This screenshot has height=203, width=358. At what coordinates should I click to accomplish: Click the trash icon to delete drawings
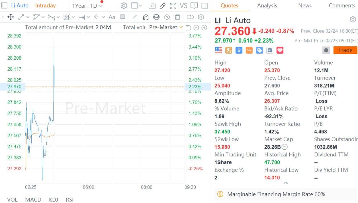coord(177,17)
